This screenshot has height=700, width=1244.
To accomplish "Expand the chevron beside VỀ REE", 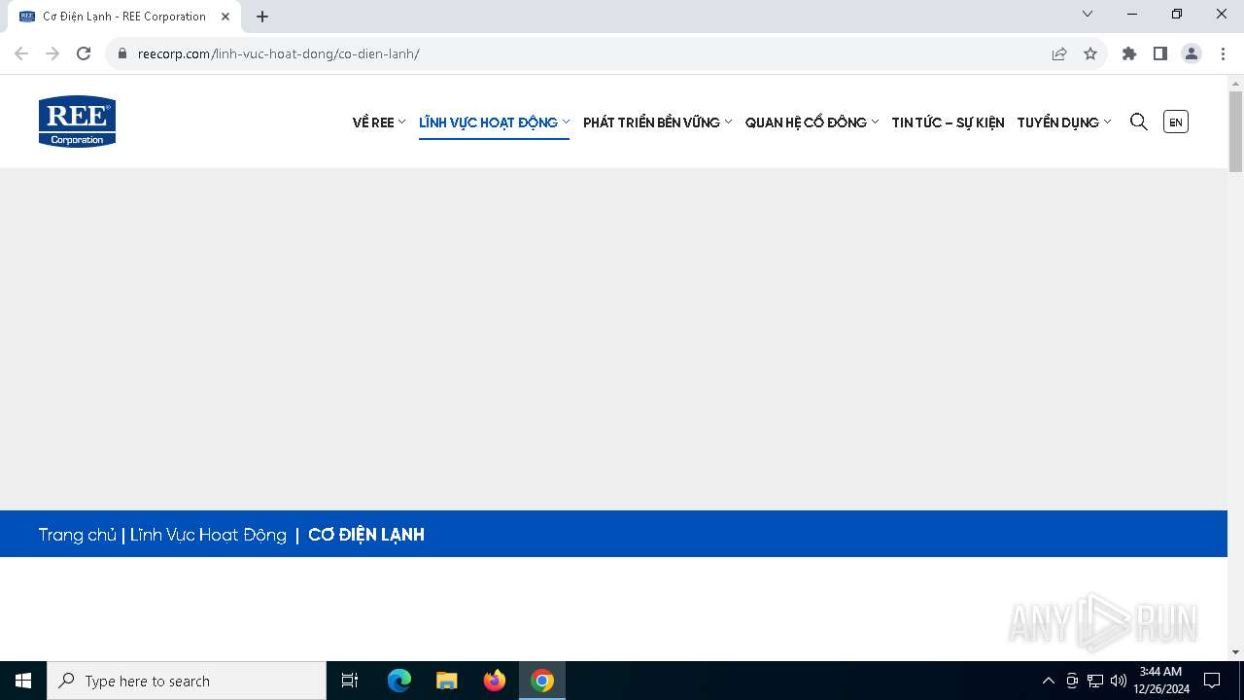I will pyautogui.click(x=402, y=122).
